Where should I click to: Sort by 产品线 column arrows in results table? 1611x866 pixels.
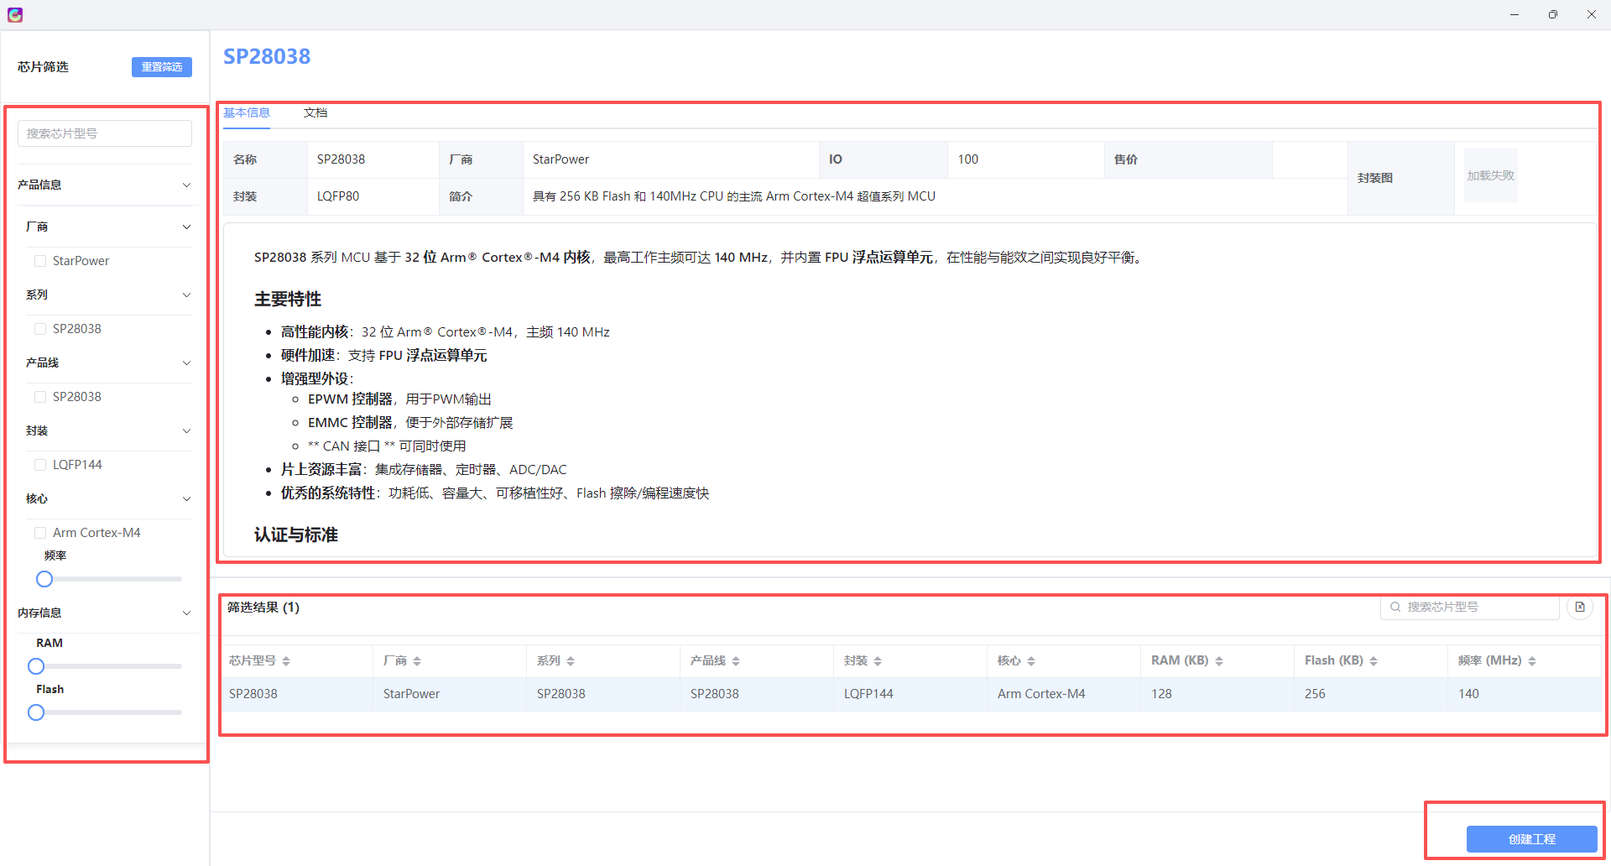coord(736,661)
